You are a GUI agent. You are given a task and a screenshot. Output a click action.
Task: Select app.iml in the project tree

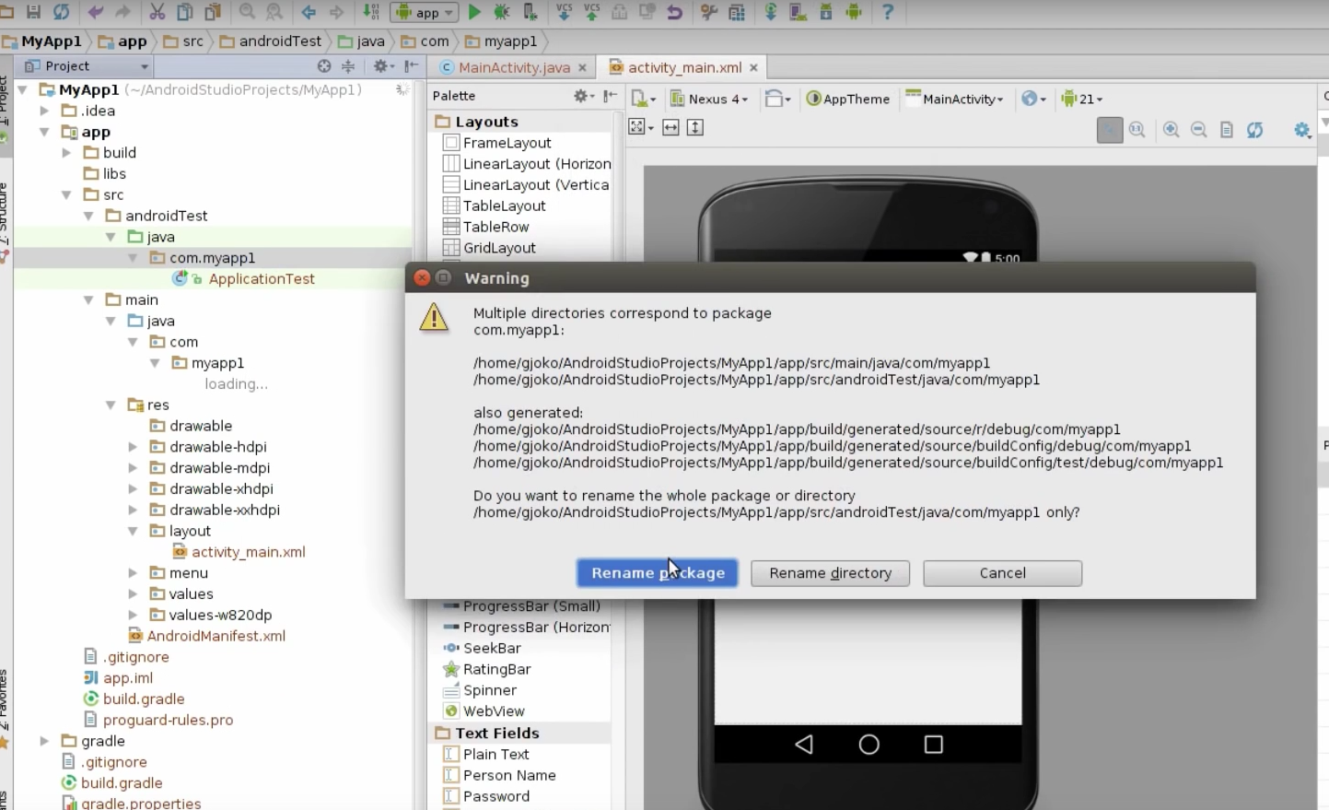pos(127,678)
